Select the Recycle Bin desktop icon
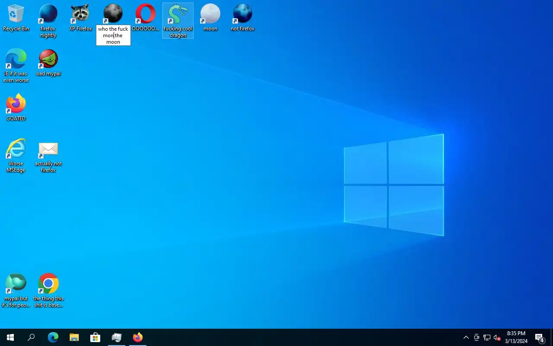Image resolution: width=553 pixels, height=346 pixels. (x=16, y=14)
